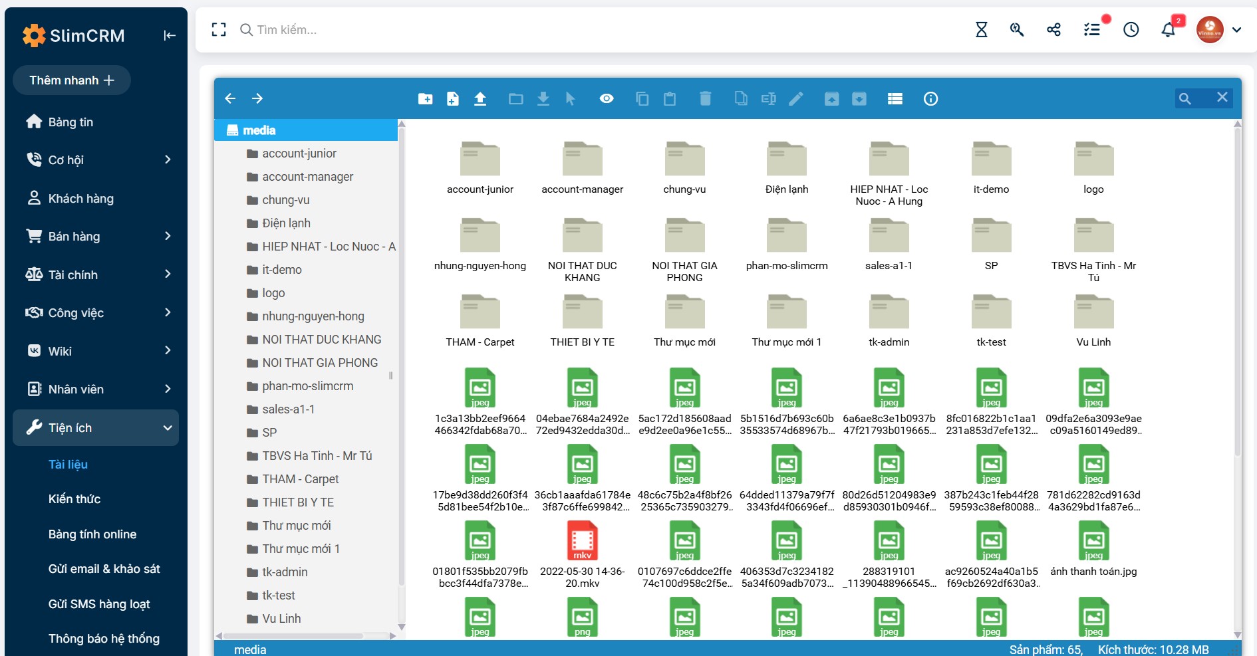The image size is (1257, 656).
Task: Go forward in file manager history
Action: [257, 98]
